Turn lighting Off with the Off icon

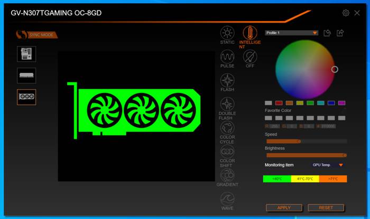(x=250, y=59)
